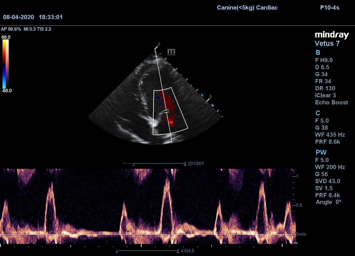Select the lower gray focus triangle near depth 5
The image size is (355, 256).
click(x=213, y=105)
